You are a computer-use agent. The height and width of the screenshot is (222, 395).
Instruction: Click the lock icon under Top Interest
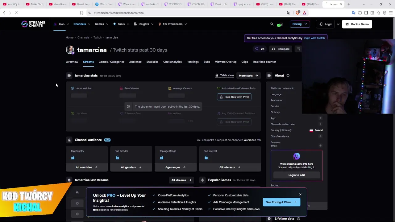pos(206,158)
